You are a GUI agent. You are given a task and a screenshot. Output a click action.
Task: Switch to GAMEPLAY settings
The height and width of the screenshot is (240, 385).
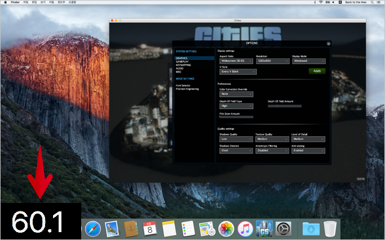click(x=182, y=62)
